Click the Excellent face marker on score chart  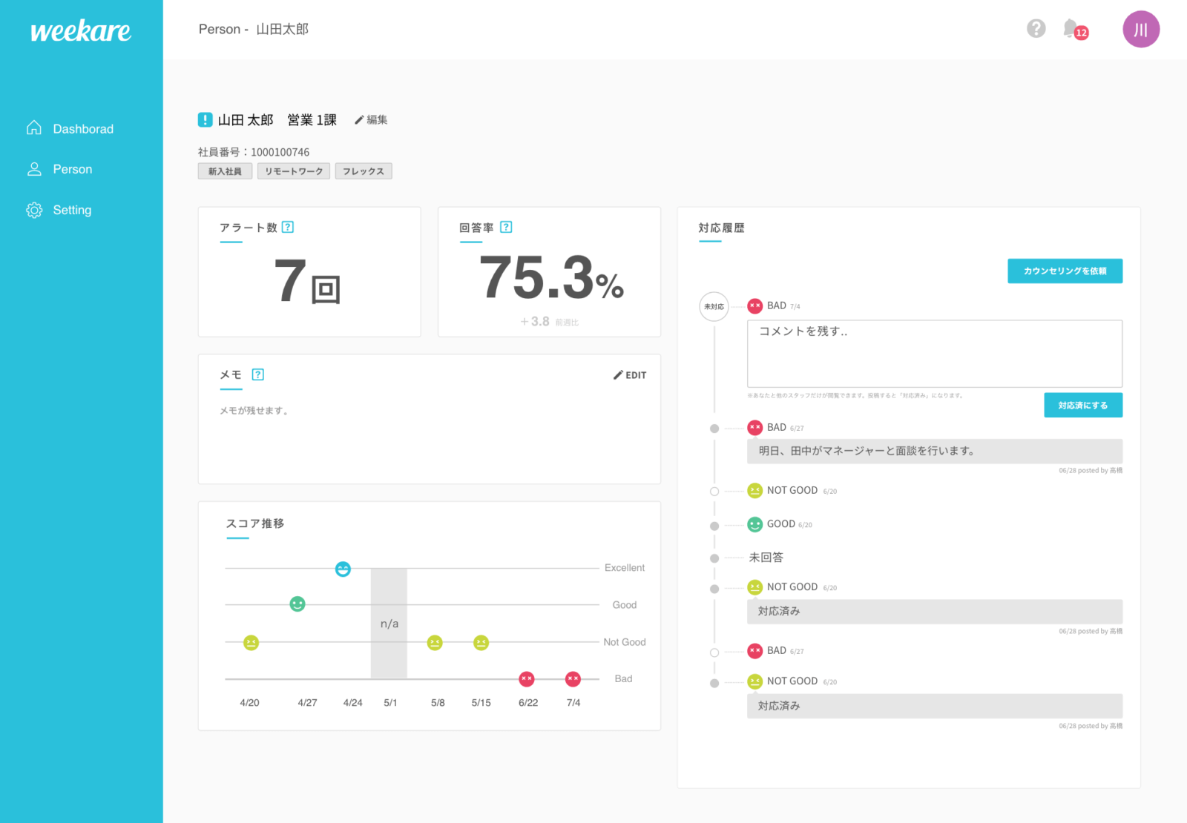343,569
